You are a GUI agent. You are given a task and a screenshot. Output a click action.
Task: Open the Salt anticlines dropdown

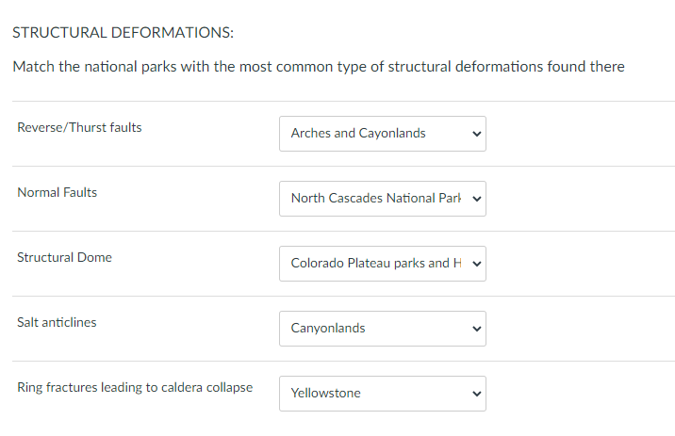[x=382, y=329]
